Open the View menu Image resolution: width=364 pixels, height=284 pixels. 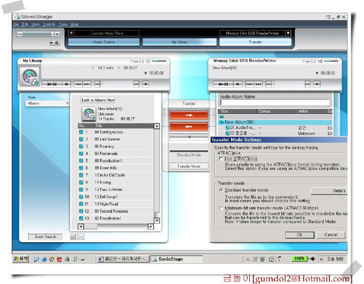point(35,24)
